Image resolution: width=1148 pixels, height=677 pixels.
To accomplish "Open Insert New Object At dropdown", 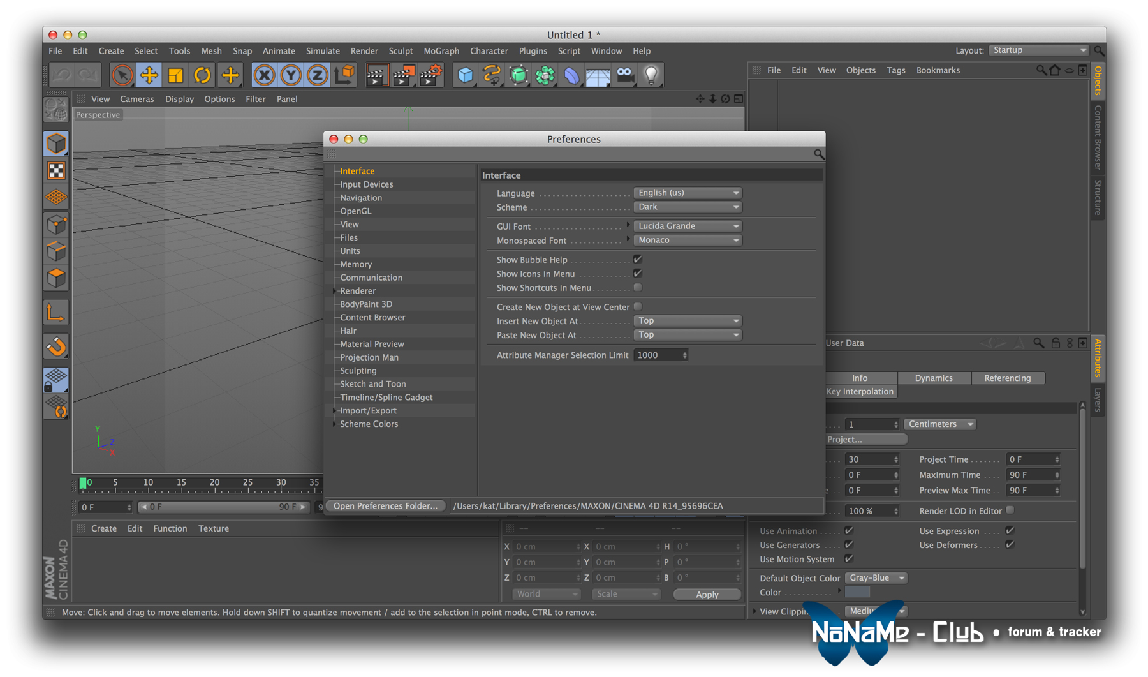I will 688,321.
